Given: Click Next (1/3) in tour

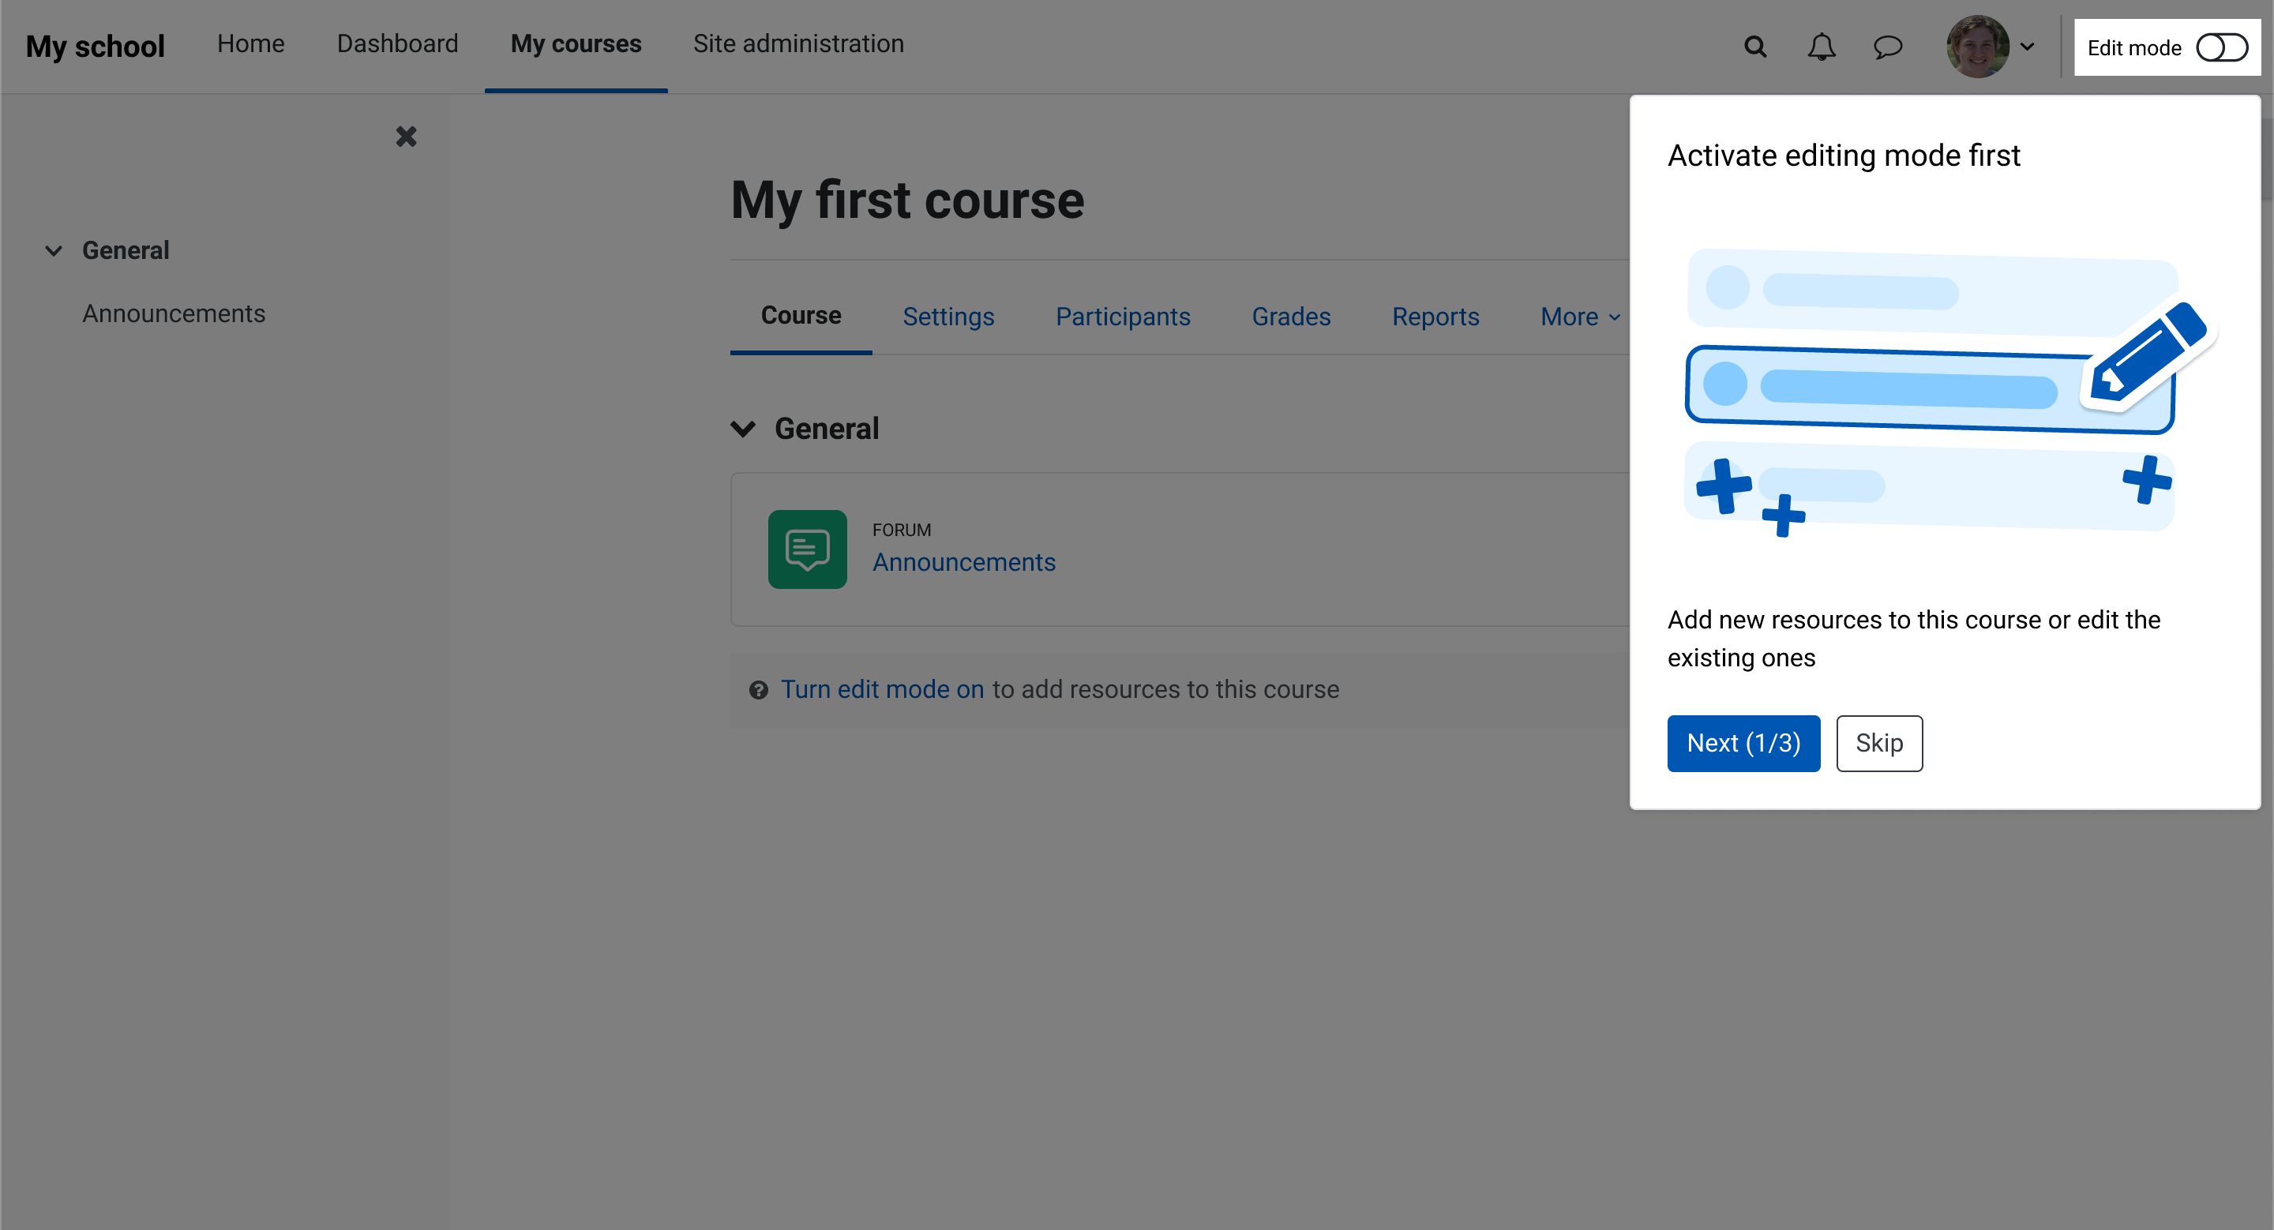Looking at the screenshot, I should coord(1743,743).
